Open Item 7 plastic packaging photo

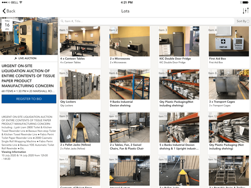coord(179,85)
